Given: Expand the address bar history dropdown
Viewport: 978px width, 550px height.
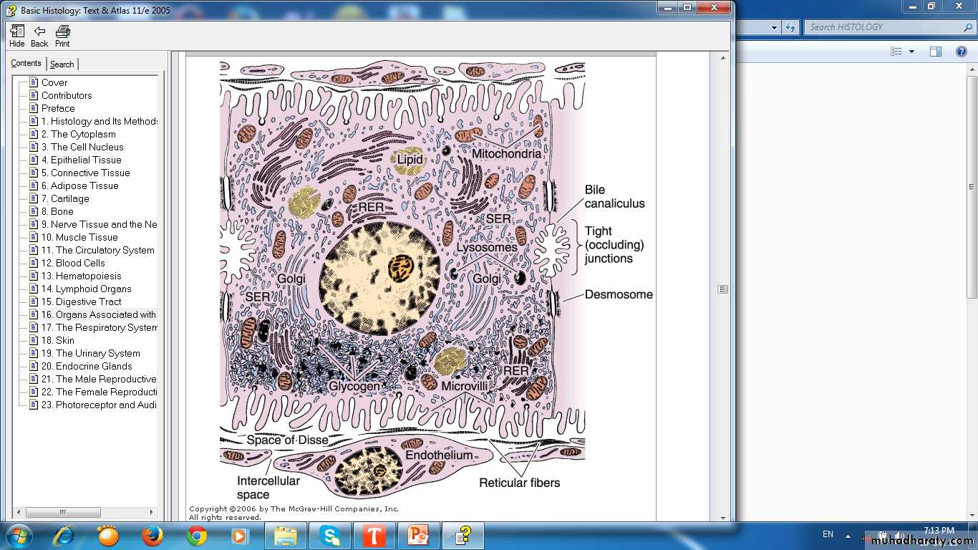Looking at the screenshot, I should click(x=774, y=27).
